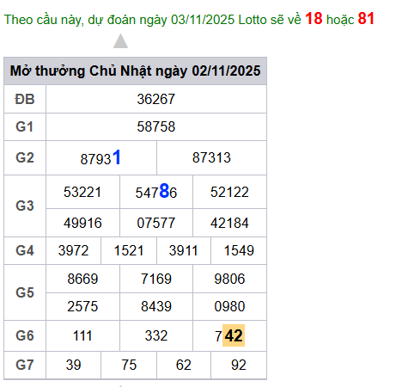Screen dimensions: 402x387
Task: Click the table header dated 02/11/2025
Action: tap(135, 71)
